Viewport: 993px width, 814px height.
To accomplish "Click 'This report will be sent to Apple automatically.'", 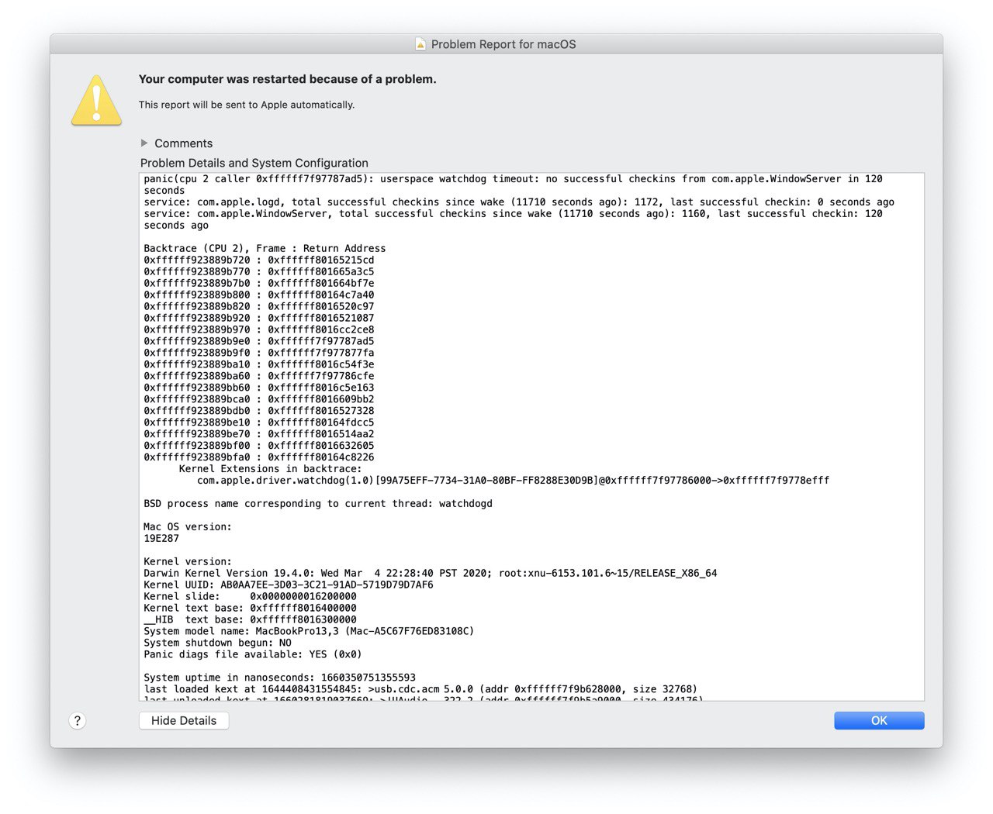I will (247, 105).
